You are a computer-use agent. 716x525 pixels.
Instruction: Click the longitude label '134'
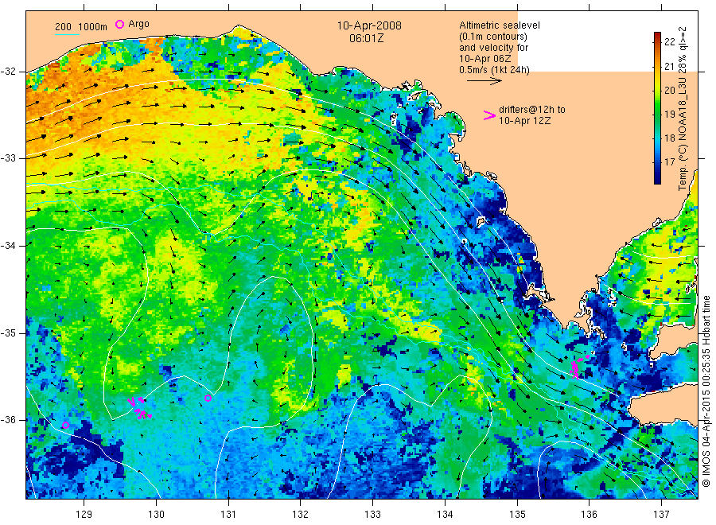tap(445, 515)
